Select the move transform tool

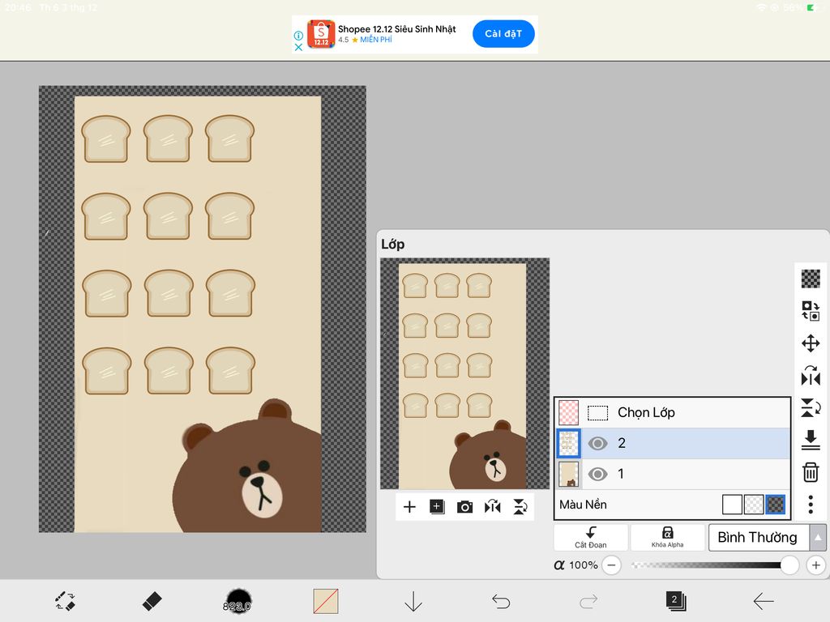point(811,343)
